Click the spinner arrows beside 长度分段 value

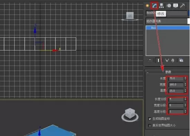[x=186, y=99]
